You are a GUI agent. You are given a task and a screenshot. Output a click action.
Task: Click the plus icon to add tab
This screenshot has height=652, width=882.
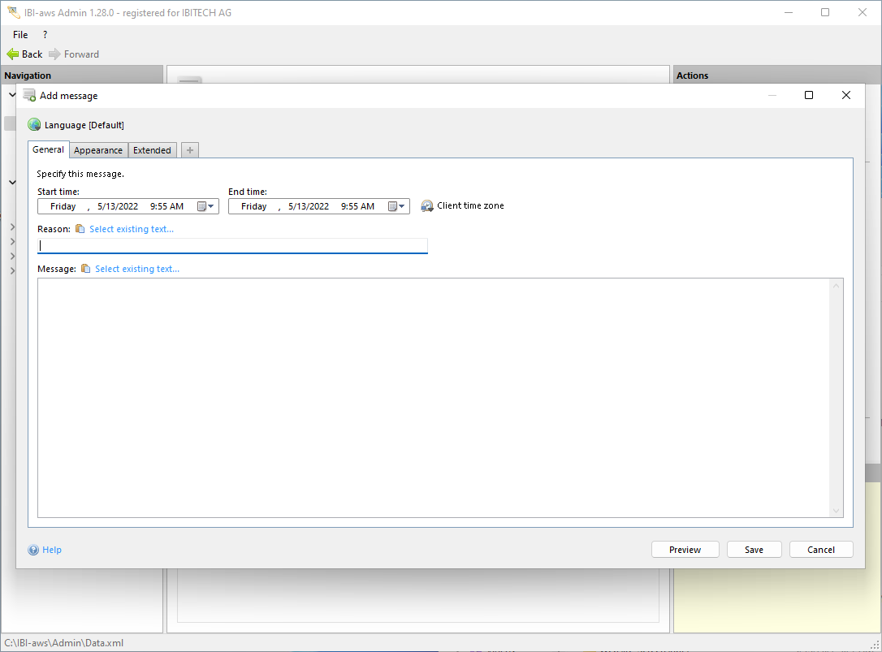[189, 150]
